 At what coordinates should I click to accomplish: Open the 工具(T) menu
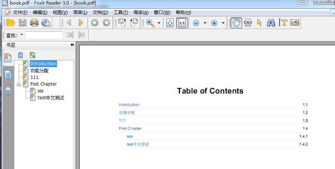click(121, 12)
